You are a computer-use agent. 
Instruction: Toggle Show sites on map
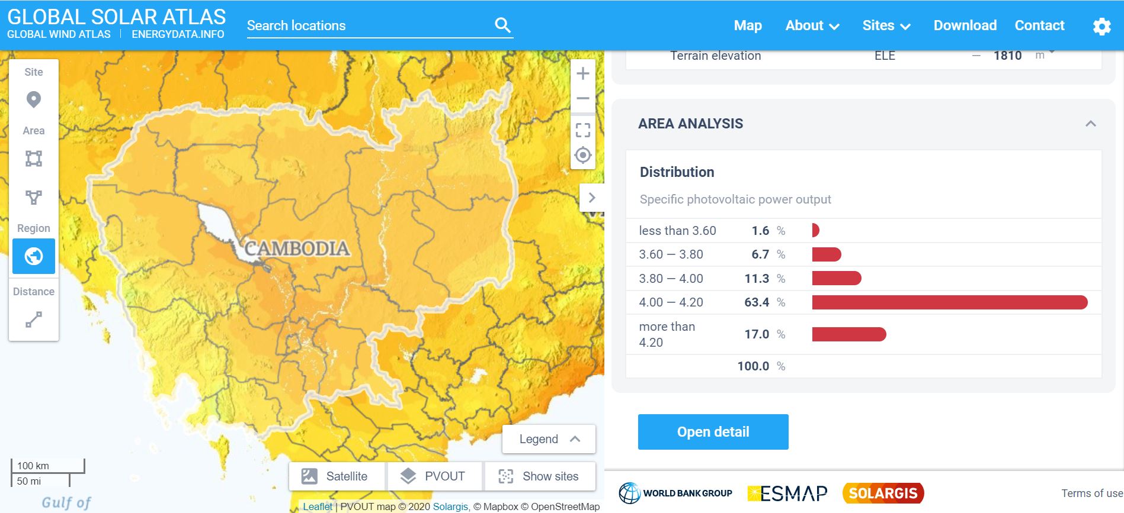pos(539,476)
